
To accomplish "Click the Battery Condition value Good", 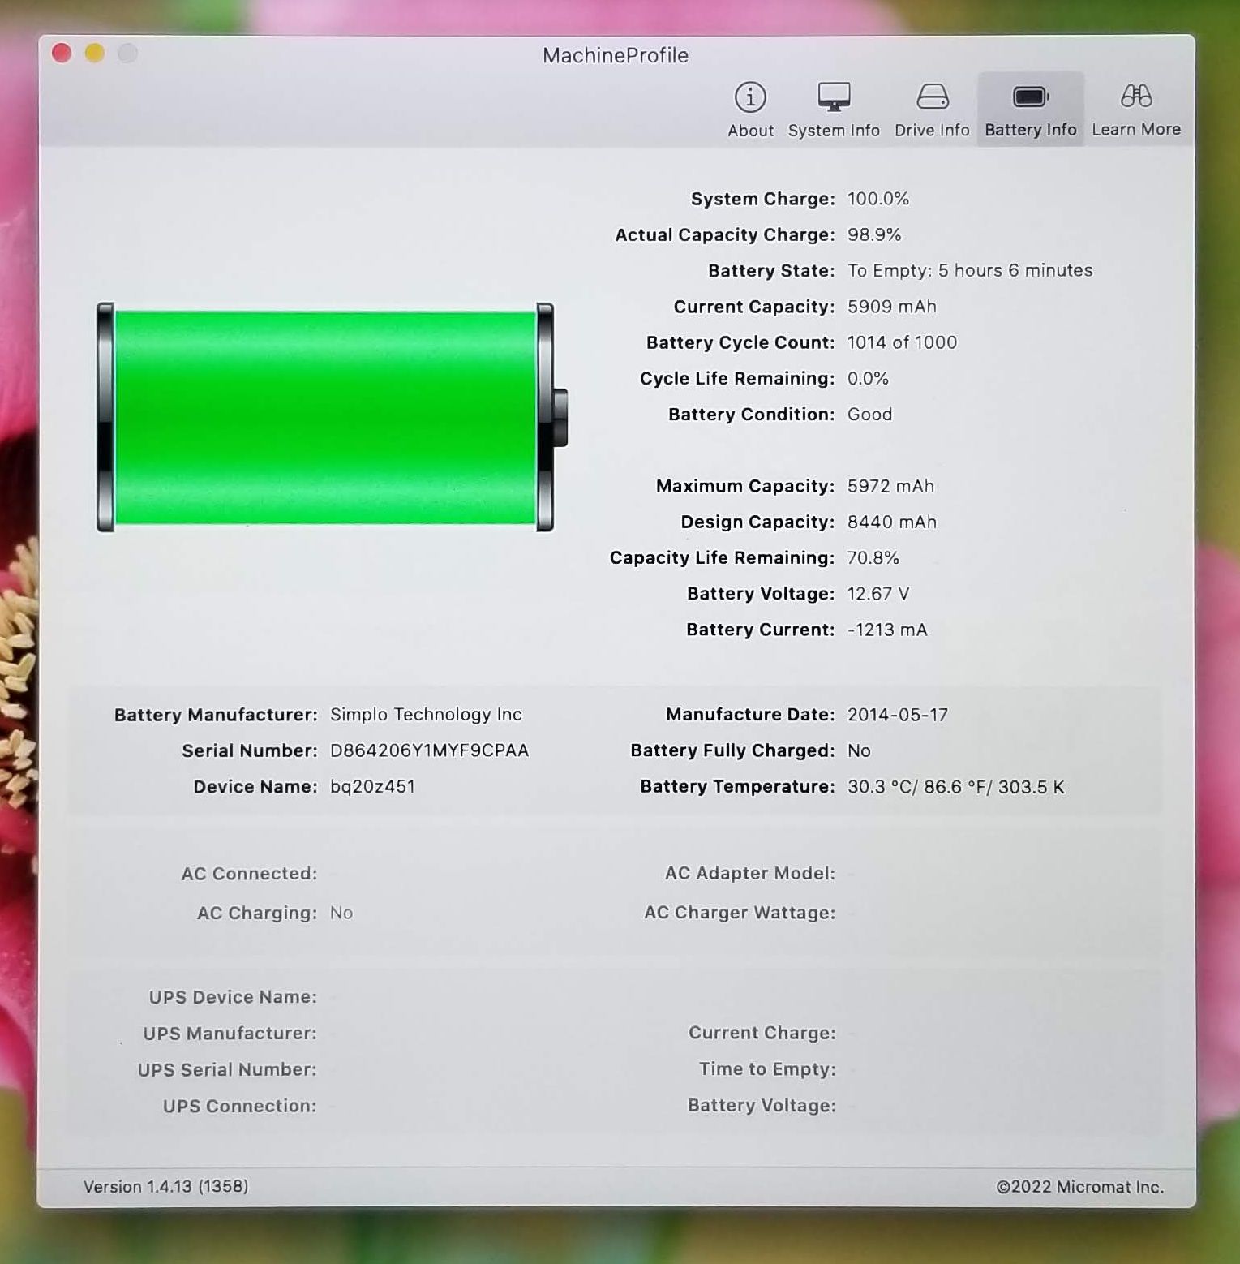I will coord(869,415).
